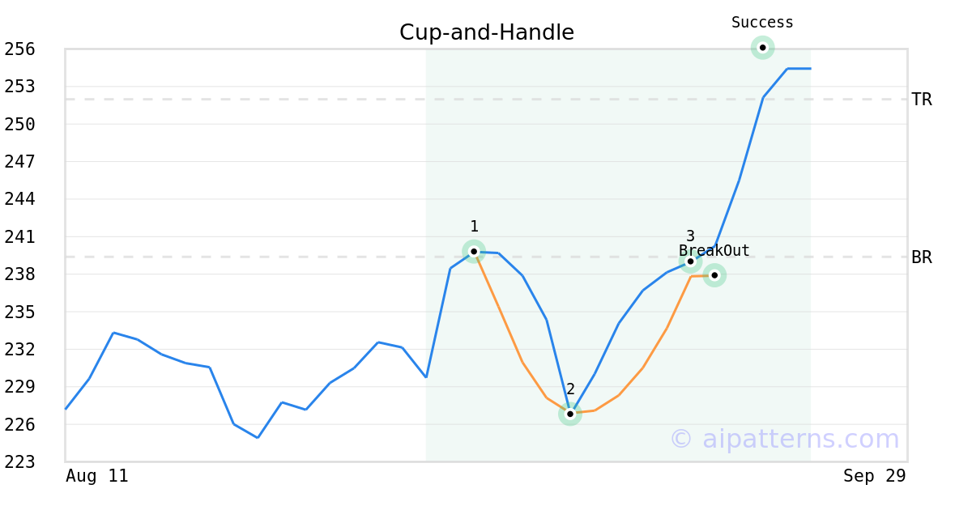Click the BreakOut text label
This screenshot has width=972, height=510.
(714, 251)
